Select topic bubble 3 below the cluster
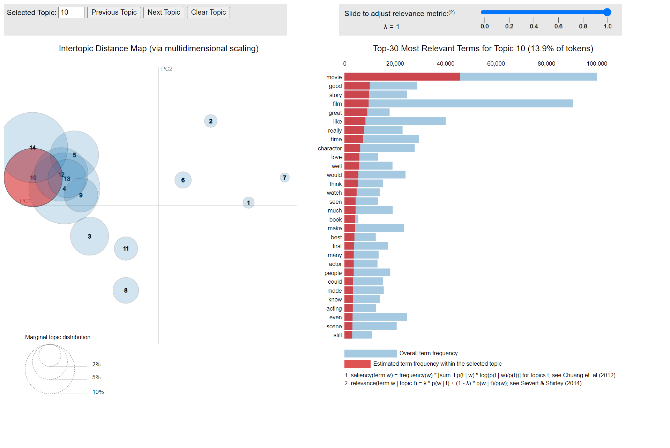The width and height of the screenshot is (670, 448). pyautogui.click(x=89, y=236)
